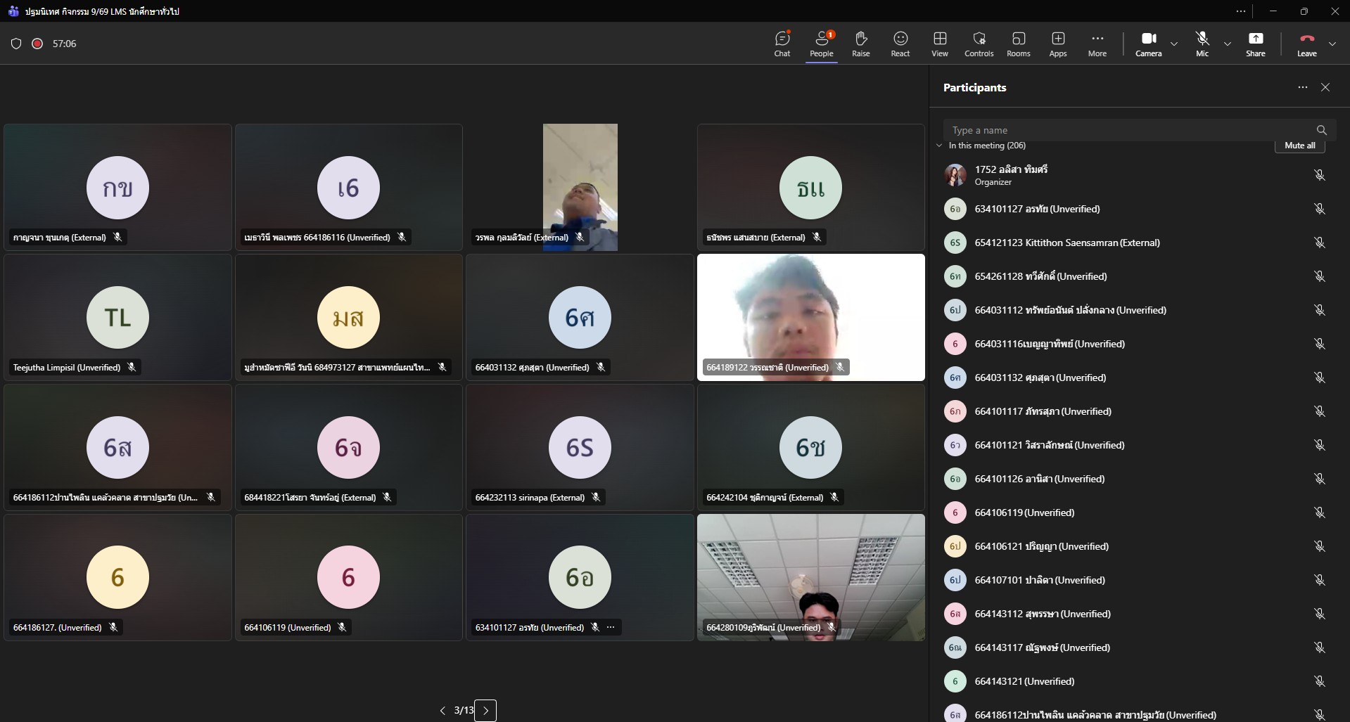Go to the next participant page

tap(485, 711)
